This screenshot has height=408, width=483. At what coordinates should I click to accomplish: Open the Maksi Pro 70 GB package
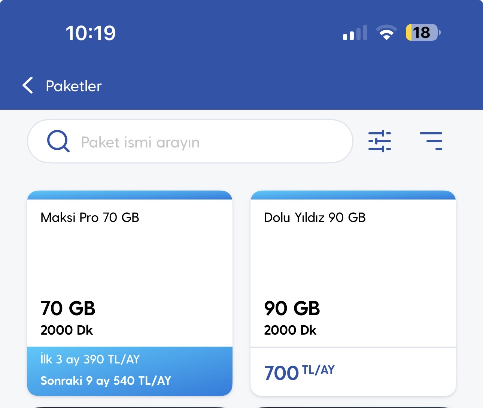[x=90, y=217]
